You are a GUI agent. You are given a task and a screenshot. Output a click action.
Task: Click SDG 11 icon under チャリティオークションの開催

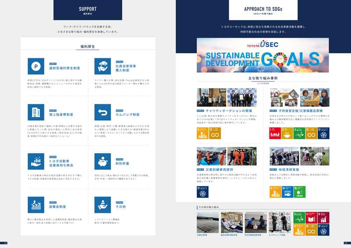tap(203, 133)
